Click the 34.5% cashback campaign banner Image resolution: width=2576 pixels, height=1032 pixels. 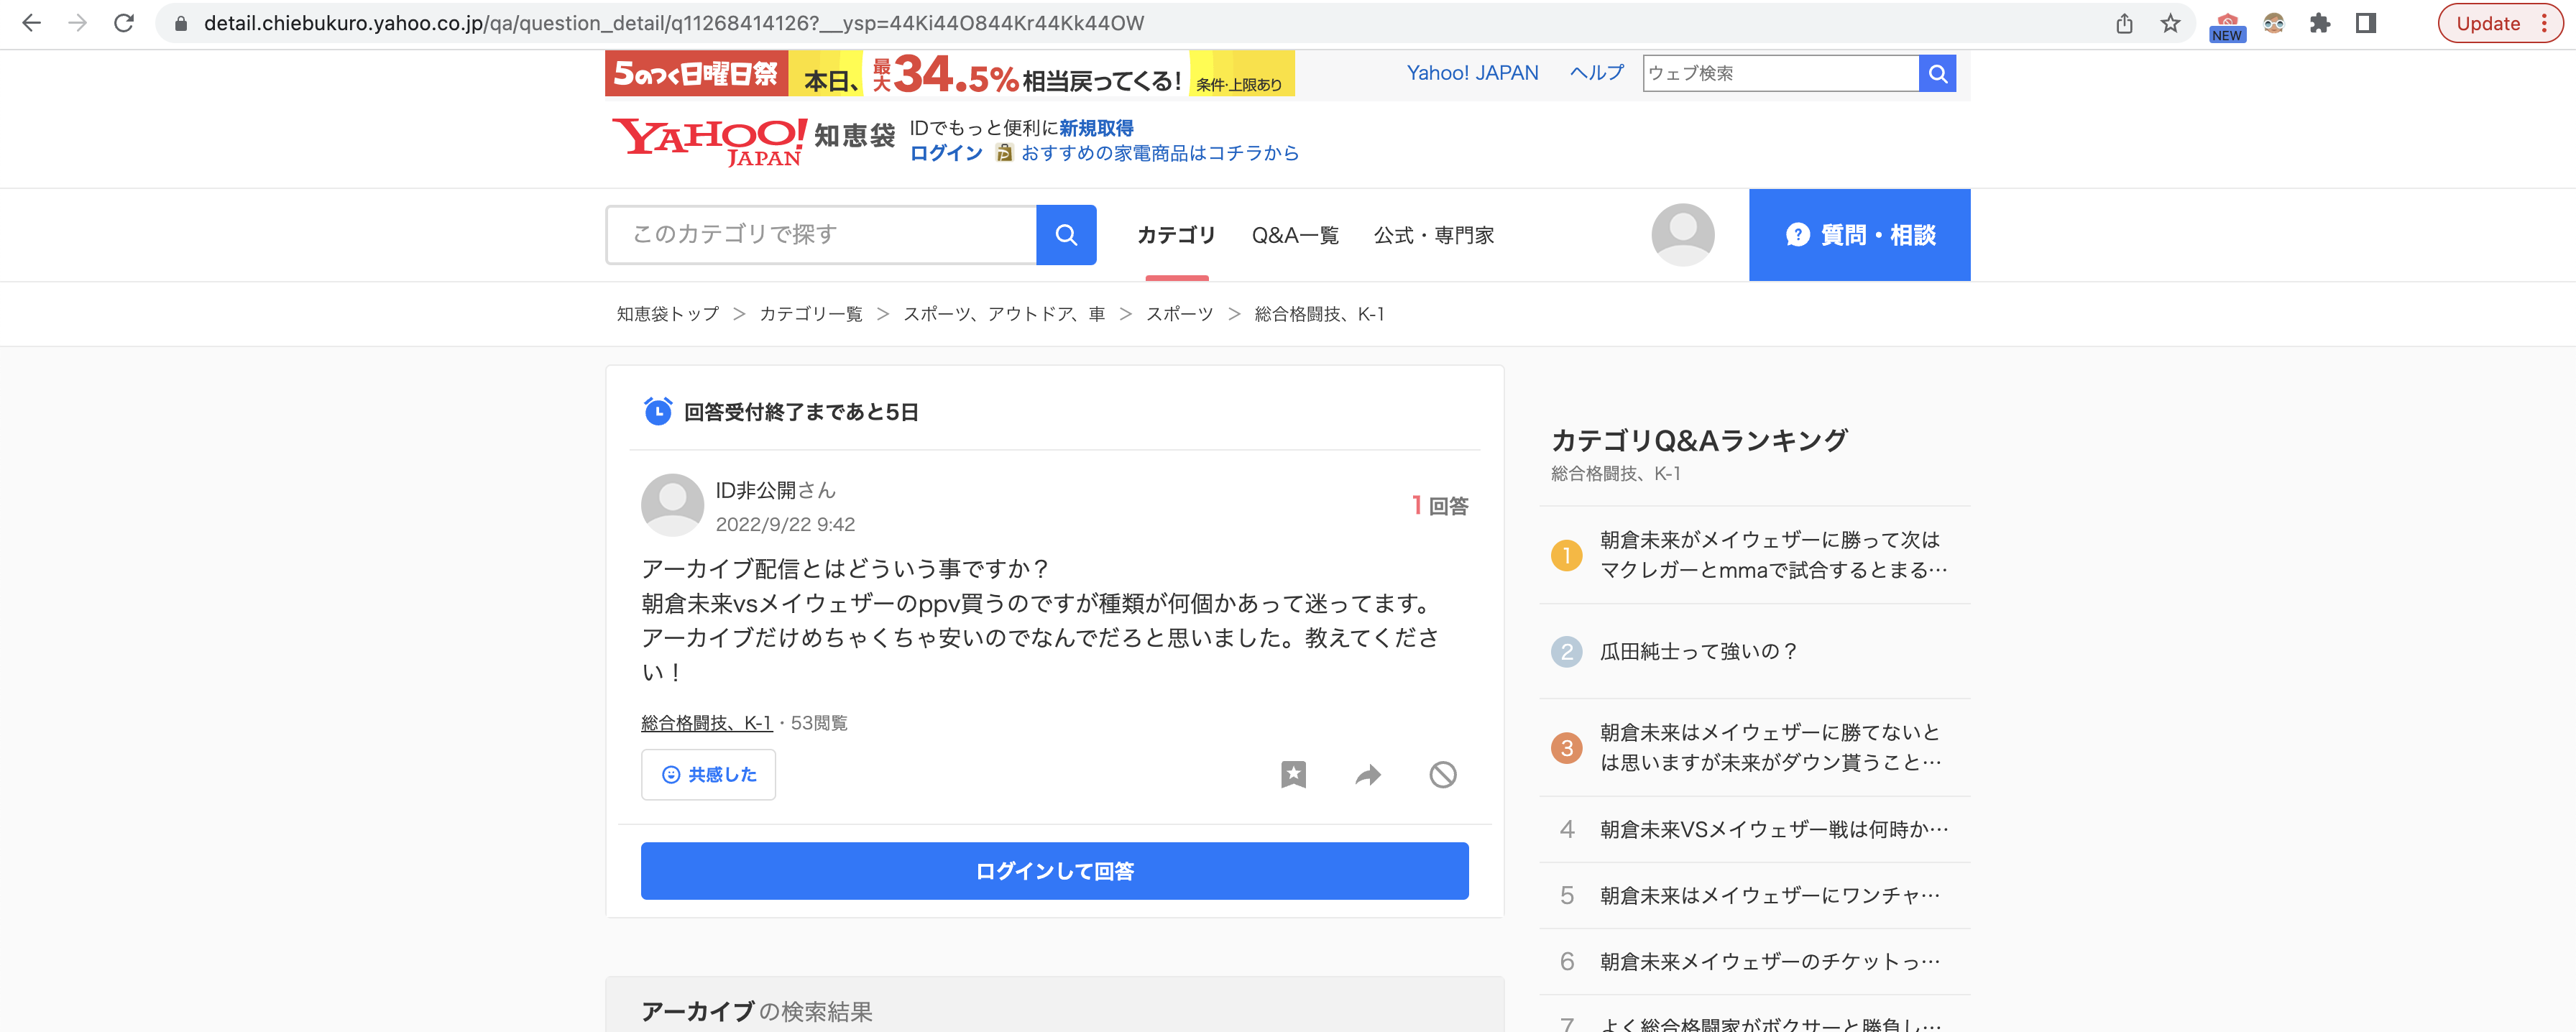click(x=948, y=73)
